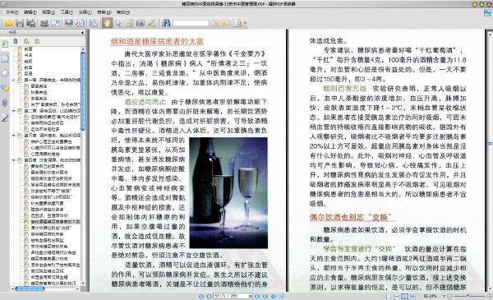This screenshot has width=493, height=300.
Task: Go to the last page
Action: 265,296
